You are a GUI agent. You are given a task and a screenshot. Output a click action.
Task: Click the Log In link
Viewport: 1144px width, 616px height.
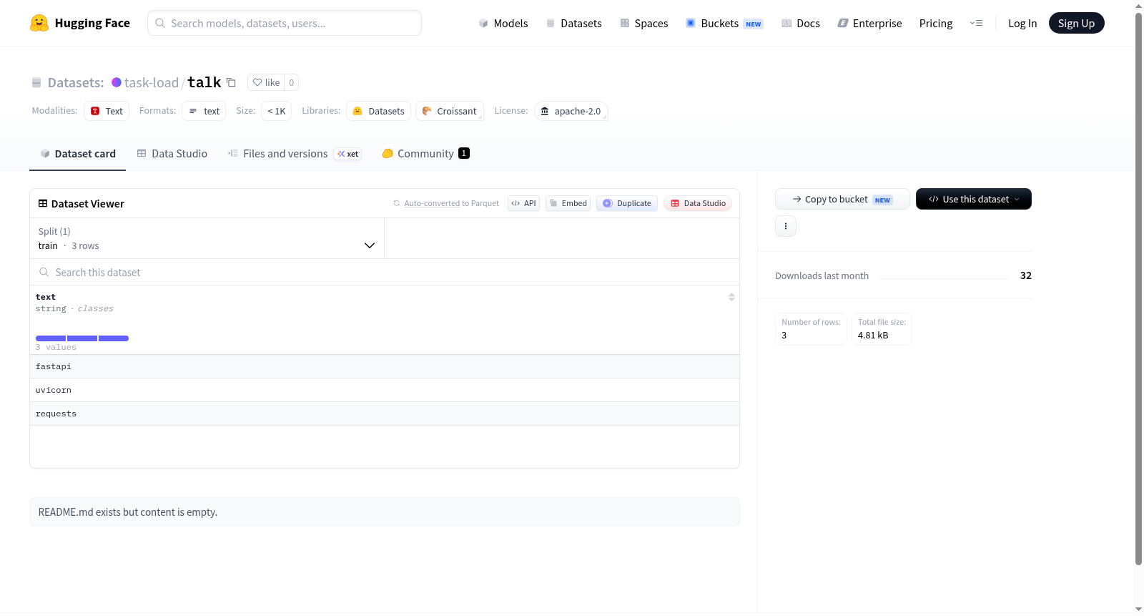tap(1022, 23)
